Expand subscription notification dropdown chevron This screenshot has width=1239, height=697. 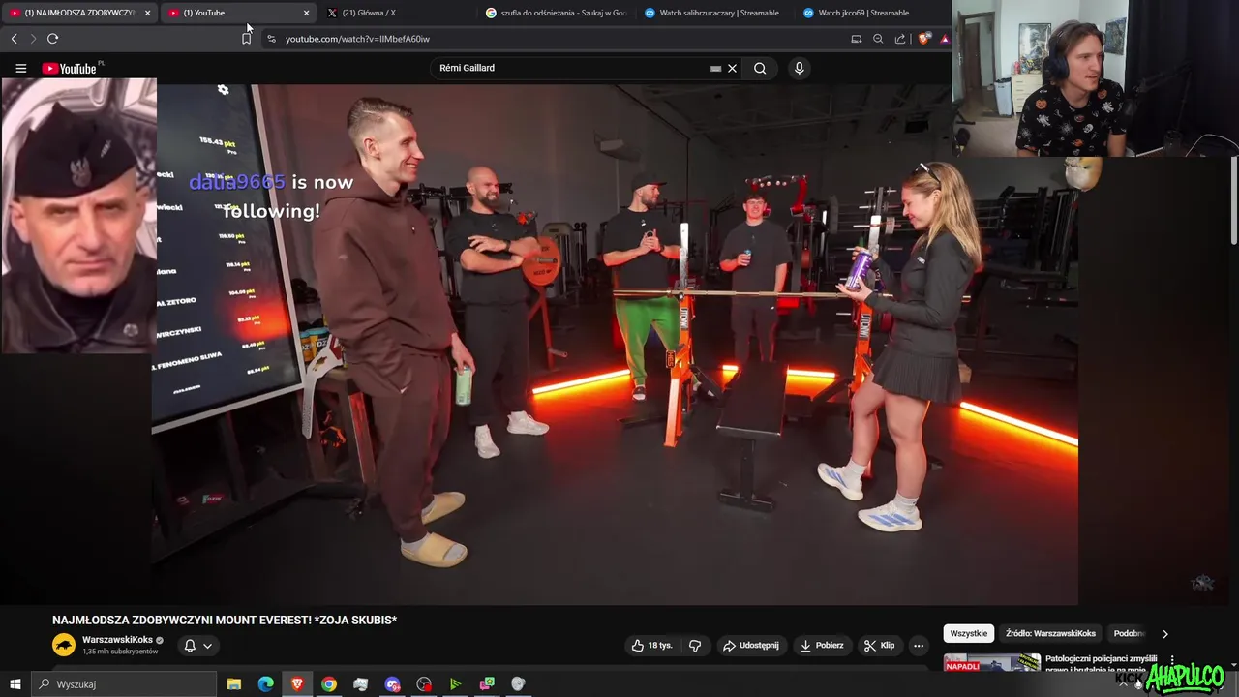207,646
